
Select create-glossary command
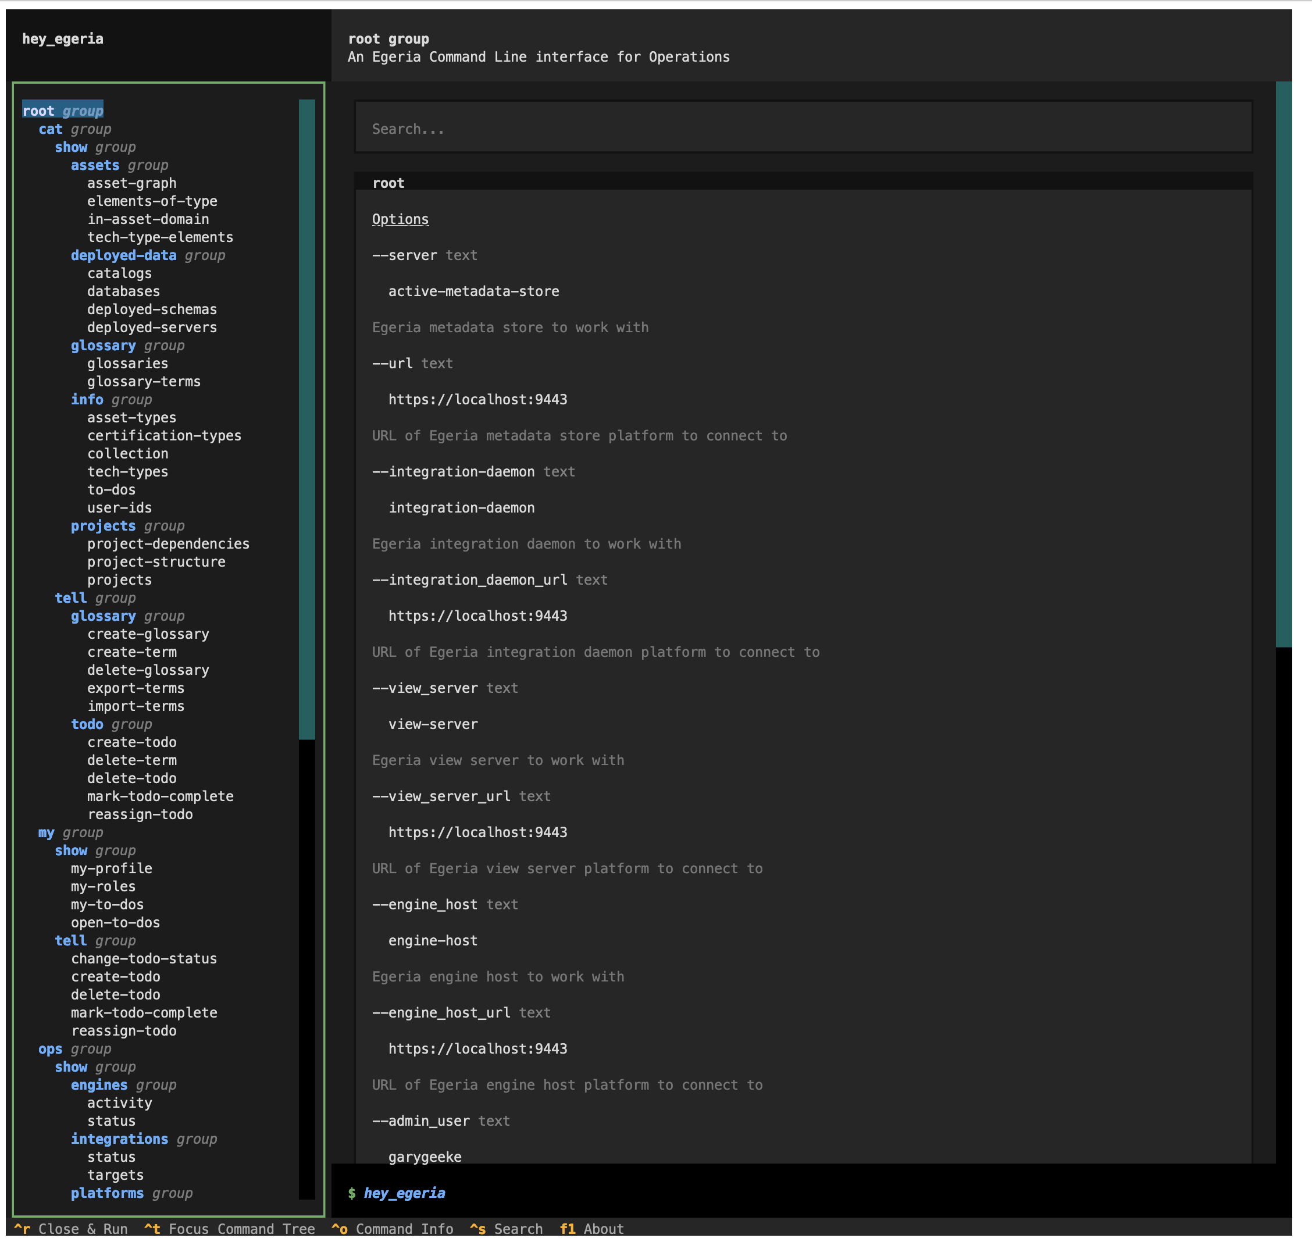point(148,634)
